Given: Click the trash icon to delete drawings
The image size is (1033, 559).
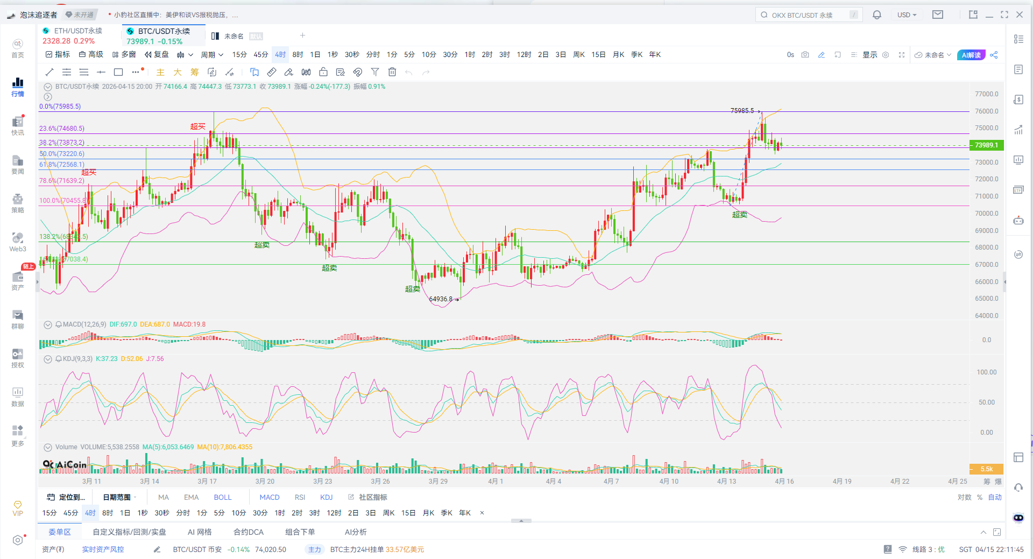Looking at the screenshot, I should click(x=392, y=72).
